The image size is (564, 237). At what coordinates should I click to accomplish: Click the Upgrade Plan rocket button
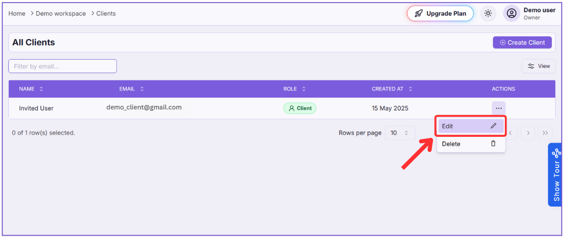(x=440, y=13)
